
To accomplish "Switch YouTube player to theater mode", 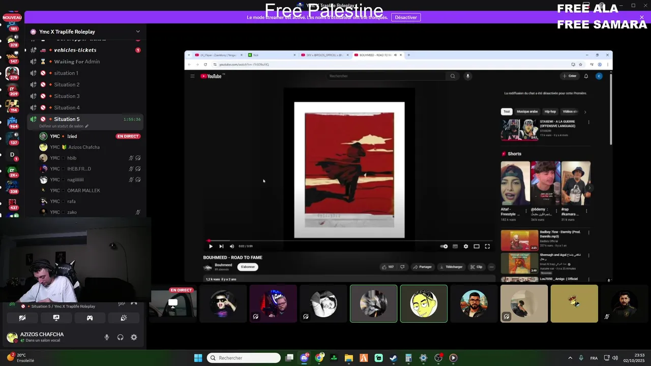I will click(x=477, y=246).
